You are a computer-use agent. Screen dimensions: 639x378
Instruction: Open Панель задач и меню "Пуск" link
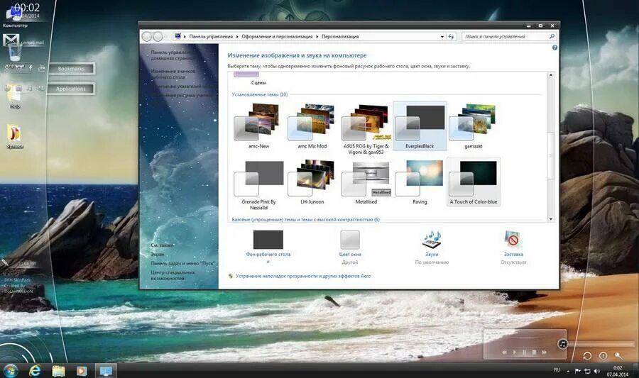pyautogui.click(x=182, y=263)
